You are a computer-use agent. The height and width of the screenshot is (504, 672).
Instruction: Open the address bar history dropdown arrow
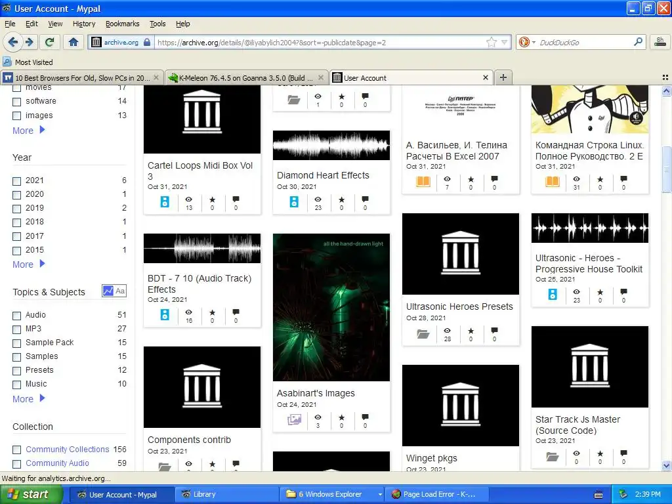505,43
